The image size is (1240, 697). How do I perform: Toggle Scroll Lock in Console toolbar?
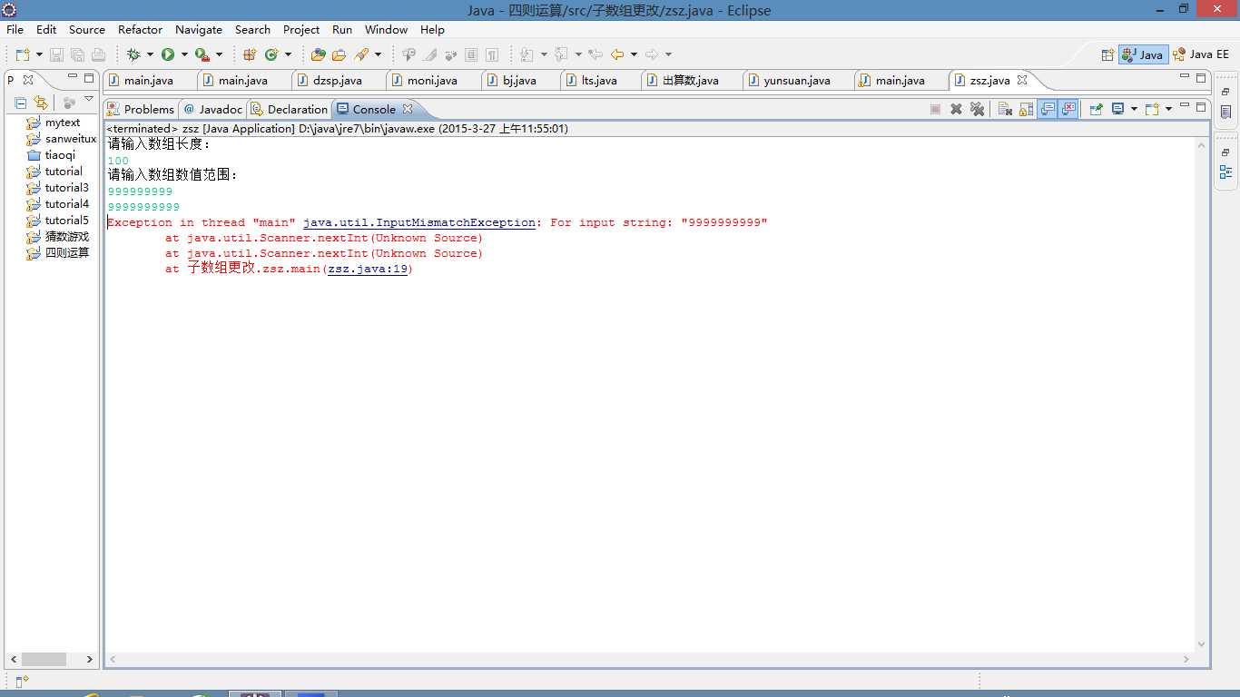point(1026,109)
